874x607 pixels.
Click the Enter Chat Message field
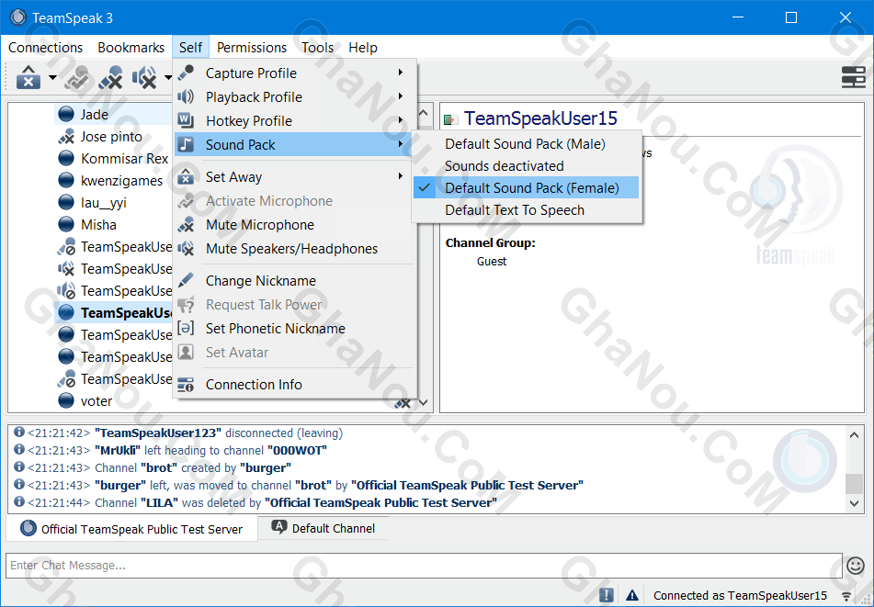point(424,566)
